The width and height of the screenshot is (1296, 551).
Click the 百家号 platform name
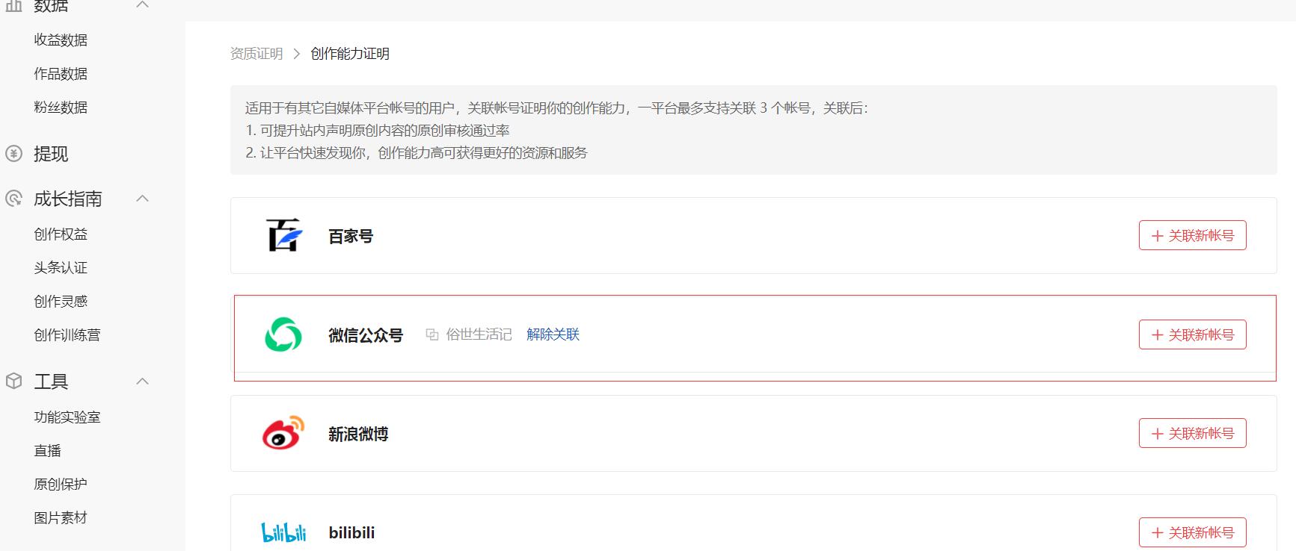point(351,236)
